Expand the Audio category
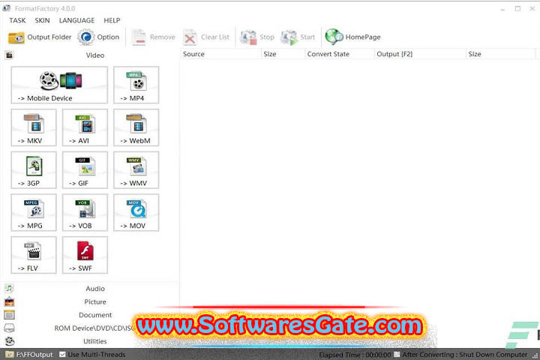Viewport: 540px width, 360px height. tap(95, 289)
